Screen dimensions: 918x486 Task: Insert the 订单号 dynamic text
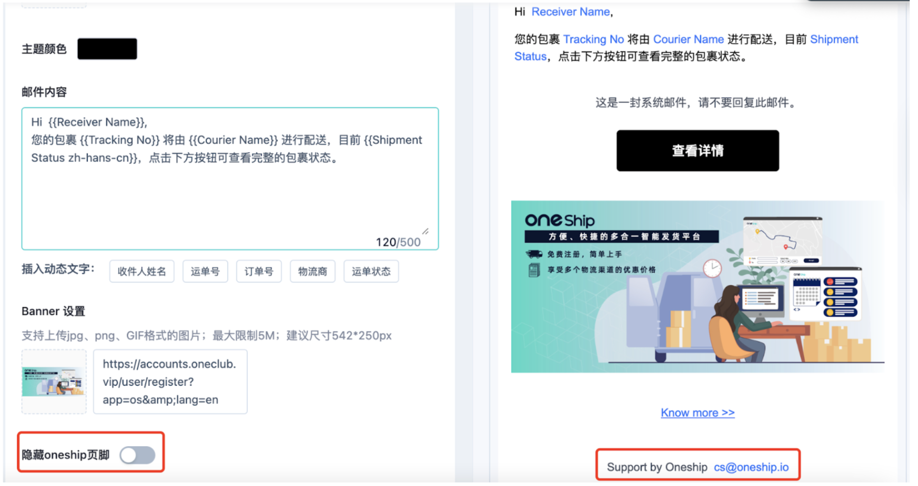[x=259, y=272]
